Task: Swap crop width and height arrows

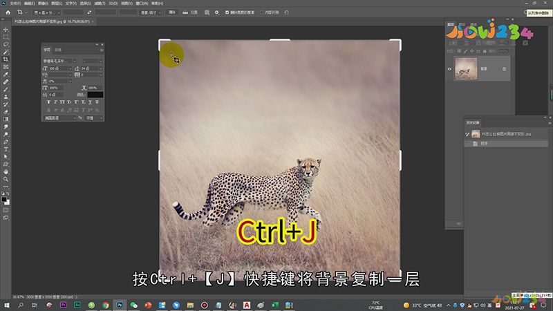Action: coord(89,12)
